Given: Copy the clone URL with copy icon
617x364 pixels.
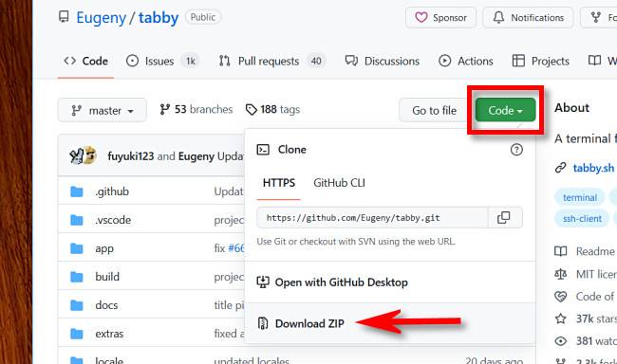Looking at the screenshot, I should [x=504, y=218].
